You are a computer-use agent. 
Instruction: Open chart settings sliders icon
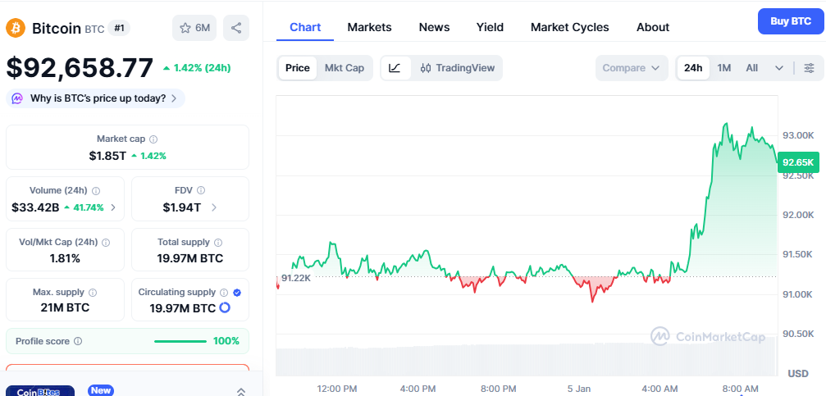[x=809, y=68]
